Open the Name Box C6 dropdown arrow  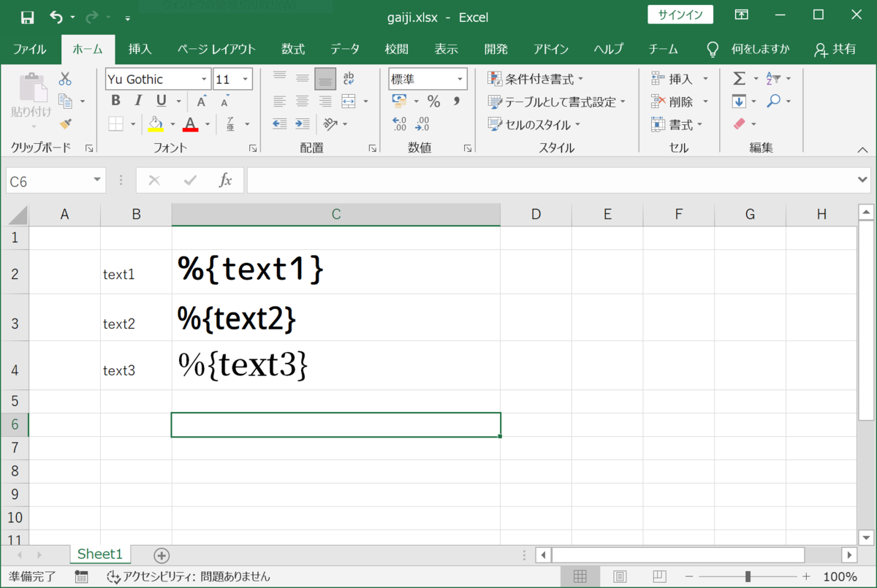click(98, 180)
